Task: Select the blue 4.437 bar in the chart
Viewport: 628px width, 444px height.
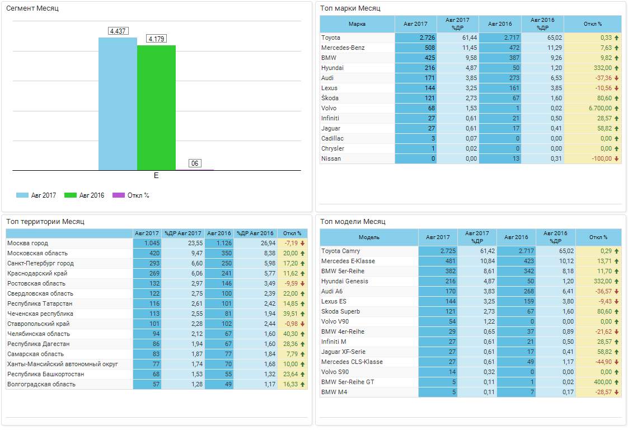Action: click(118, 104)
